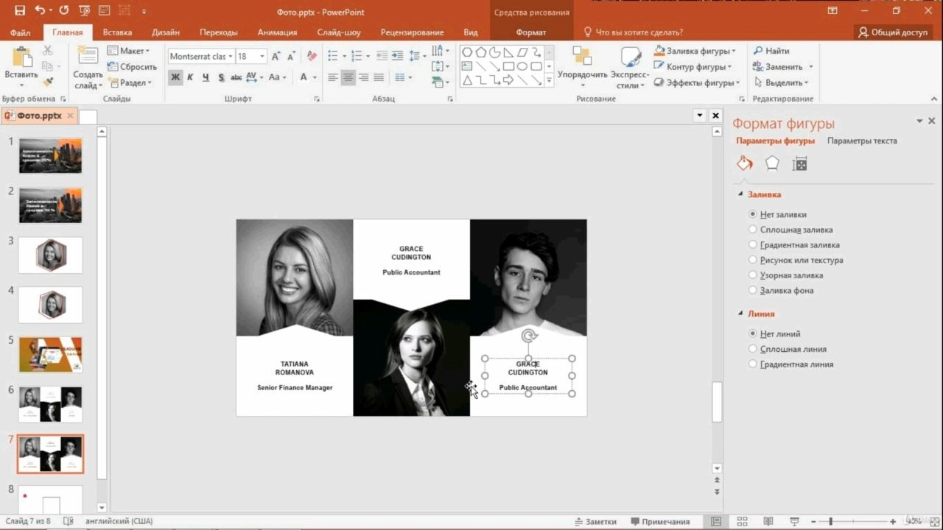Select slide 6 thumbnail
The height and width of the screenshot is (530, 943).
50,404
